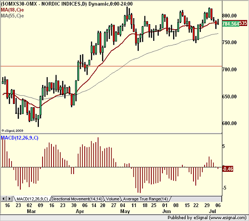
Task: Click the 784.56 current price marker
Action: (231, 24)
